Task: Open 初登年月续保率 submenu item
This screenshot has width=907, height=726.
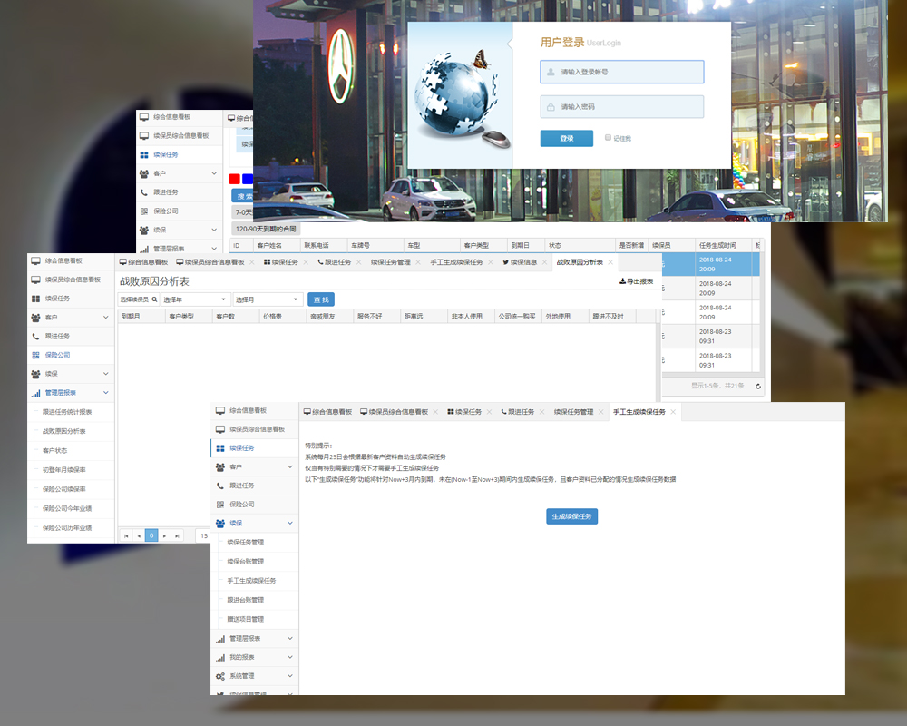Action: (x=63, y=470)
